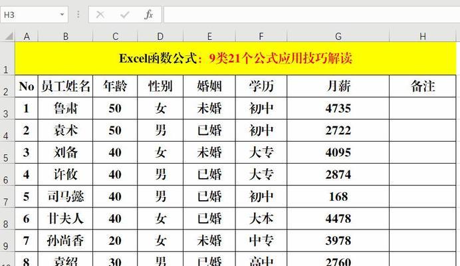This screenshot has width=460, height=266.
Task: Select column C header
Action: (x=115, y=37)
